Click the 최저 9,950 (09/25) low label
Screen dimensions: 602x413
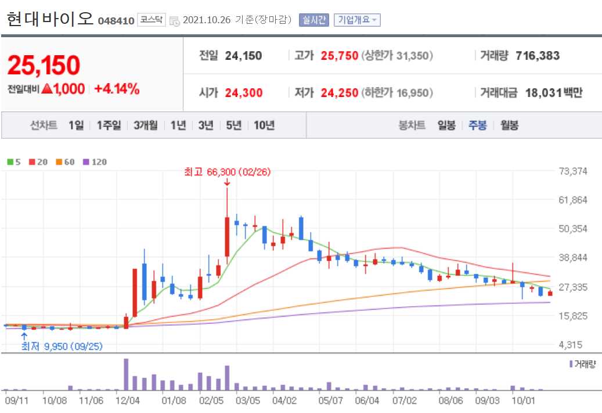(62, 347)
